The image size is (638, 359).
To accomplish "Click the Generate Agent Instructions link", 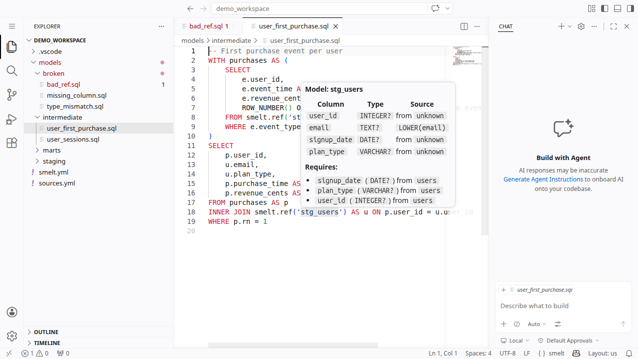I will [x=543, y=179].
